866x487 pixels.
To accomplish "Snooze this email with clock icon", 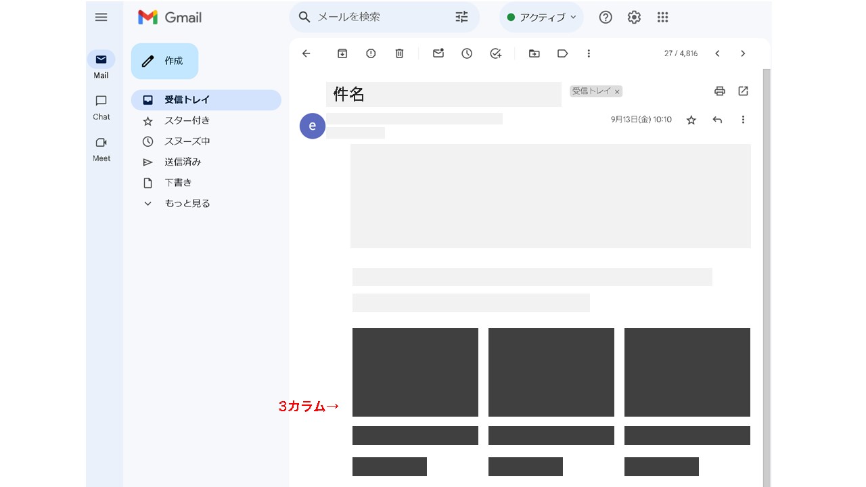I will coord(467,53).
